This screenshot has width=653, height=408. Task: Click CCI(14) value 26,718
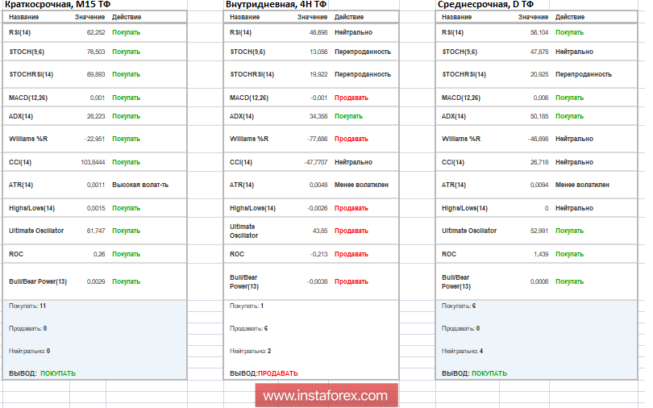pos(539,162)
